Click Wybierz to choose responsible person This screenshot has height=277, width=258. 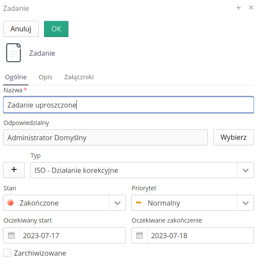coord(234,138)
